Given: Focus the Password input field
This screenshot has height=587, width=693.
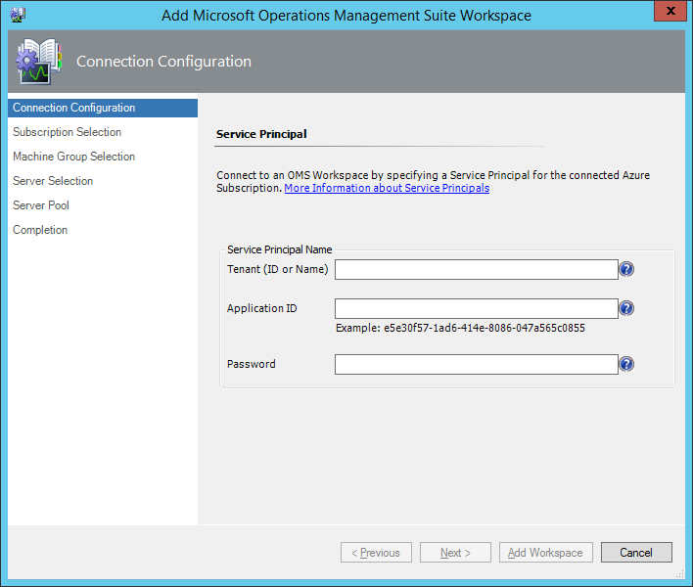Looking at the screenshot, I should pyautogui.click(x=477, y=364).
